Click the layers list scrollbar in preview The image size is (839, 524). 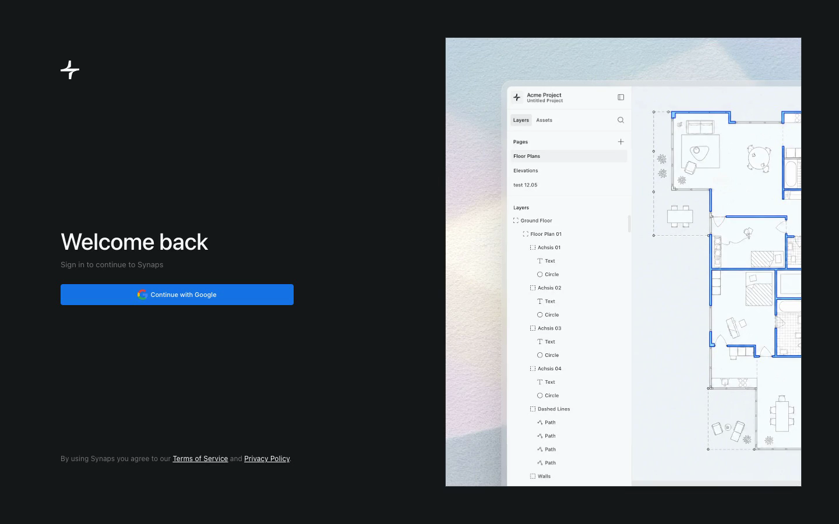click(629, 224)
